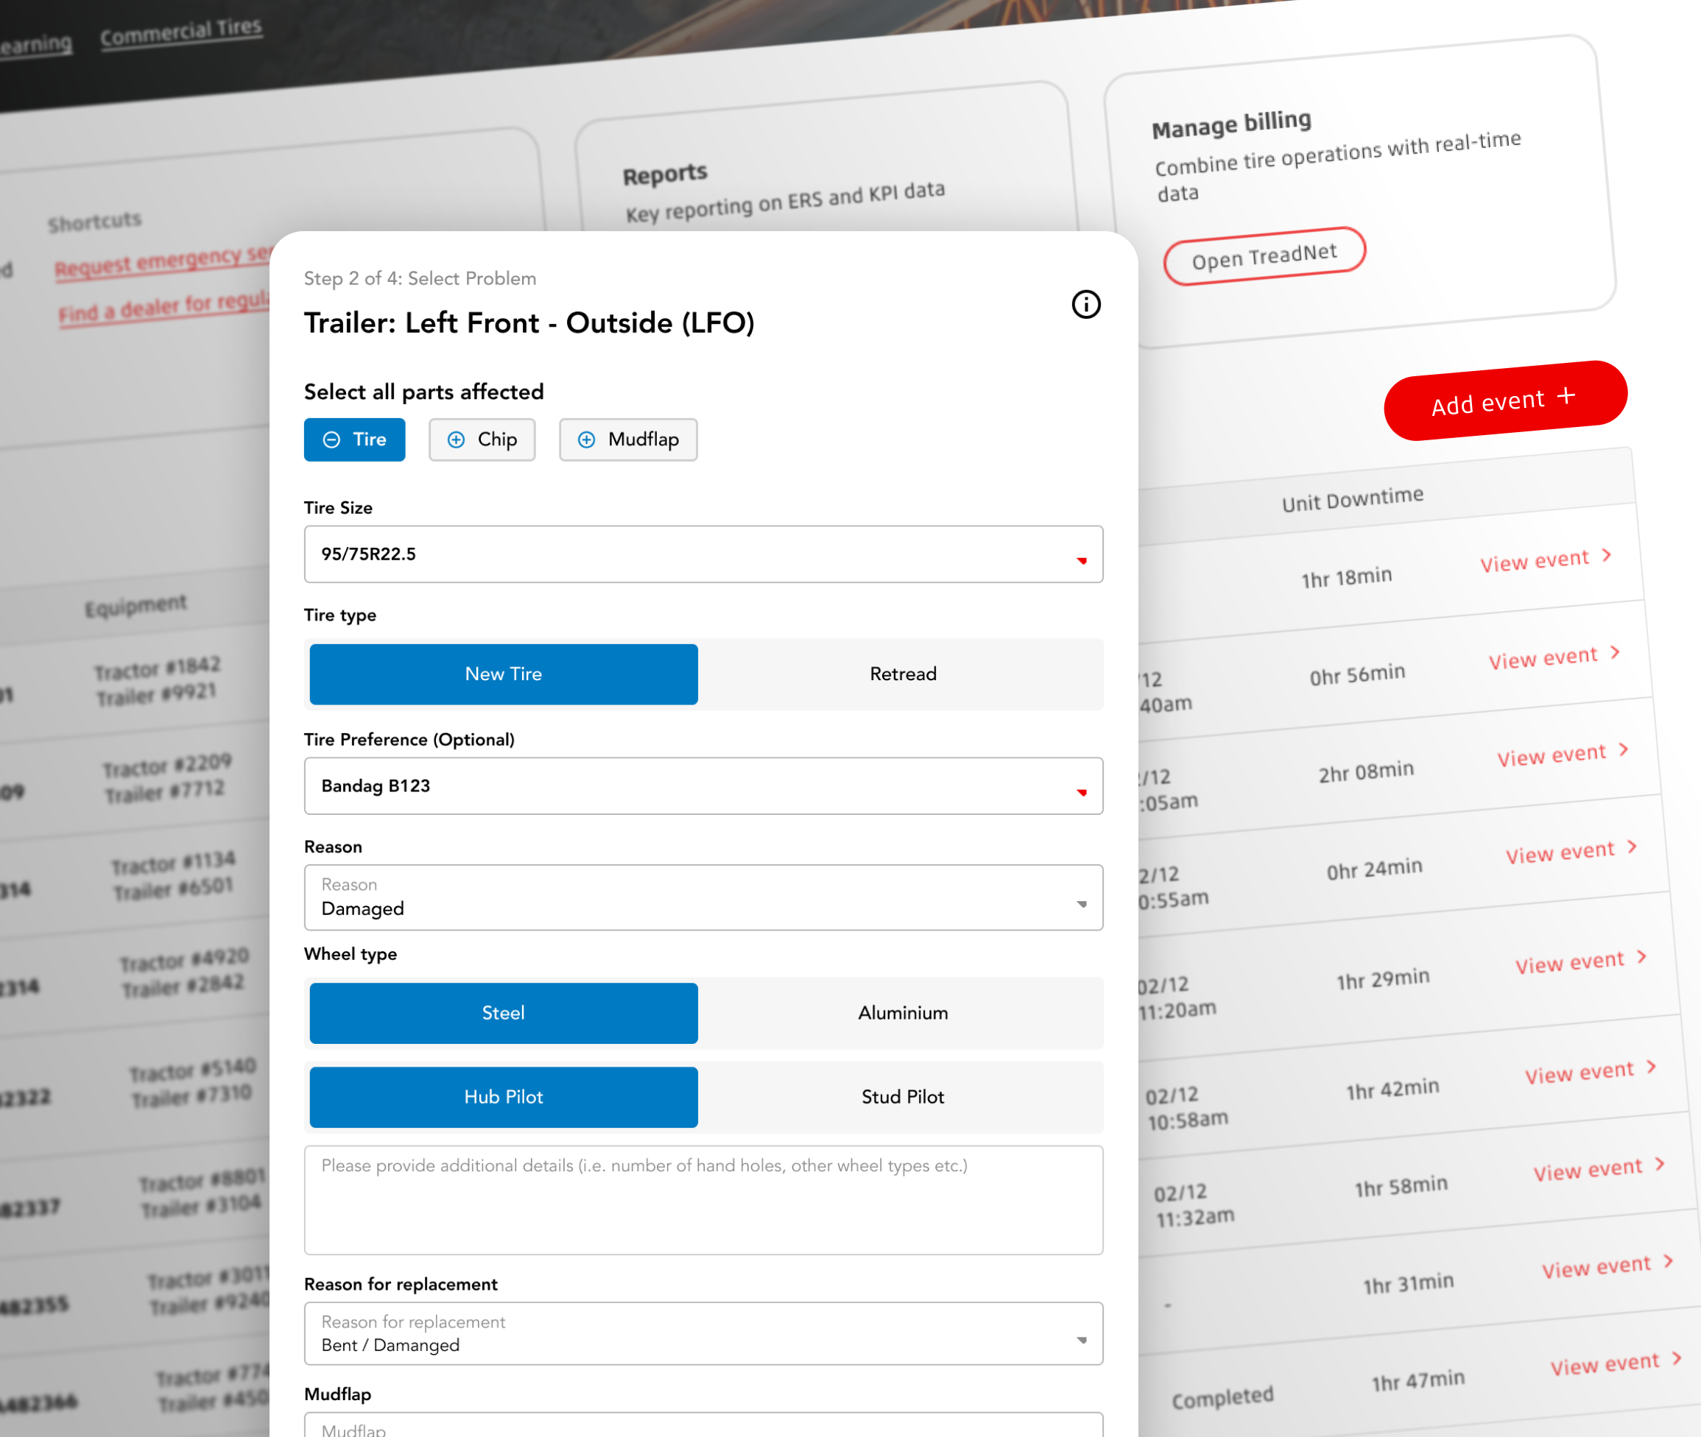
Task: Click the Open TreadNet button
Action: pos(1264,255)
